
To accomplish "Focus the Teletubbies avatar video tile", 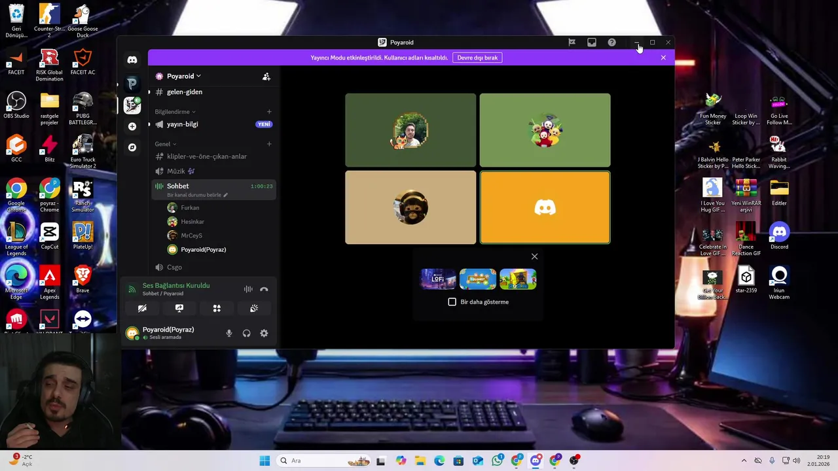I will pyautogui.click(x=545, y=130).
